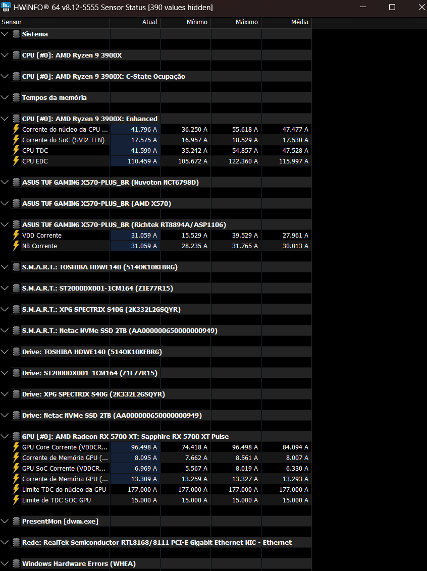The width and height of the screenshot is (427, 571).
Task: Toggle the Windows Hardware Errors (WHEA) chevron
Action: pos(5,563)
